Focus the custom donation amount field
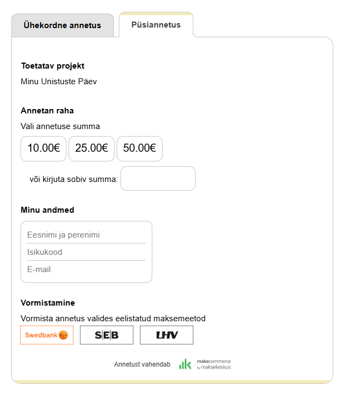Screen dimensions: 350x399 (x=158, y=179)
